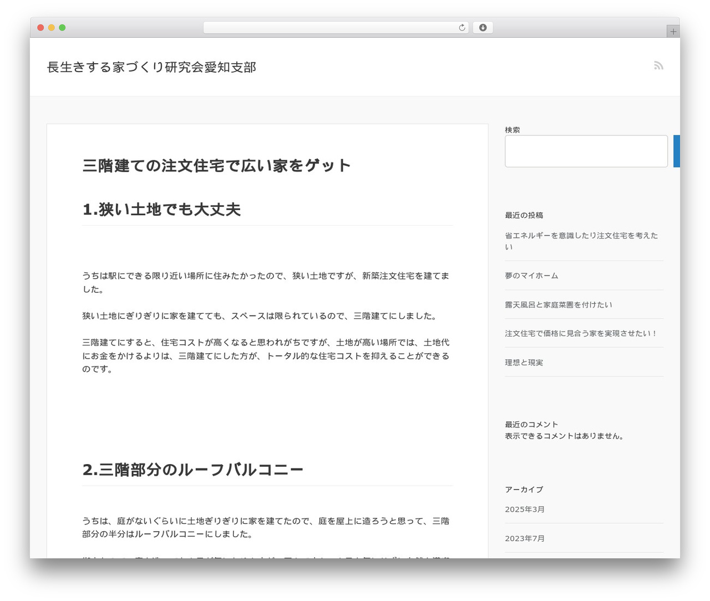Select article title 三階建ての注文住宅で広い家をゲット
Screen dimensions: 710x601
click(217, 165)
